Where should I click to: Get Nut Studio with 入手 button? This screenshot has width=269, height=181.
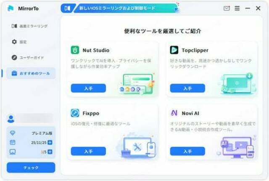[88, 88]
